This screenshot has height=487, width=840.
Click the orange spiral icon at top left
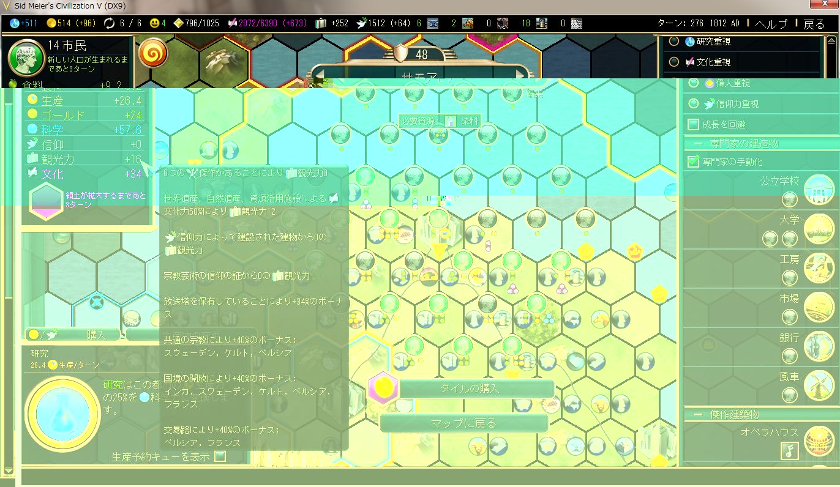tap(154, 54)
